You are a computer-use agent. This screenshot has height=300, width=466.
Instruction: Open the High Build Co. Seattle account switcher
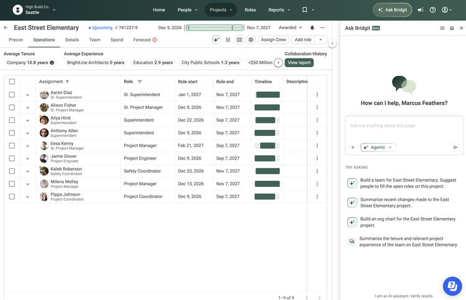(34, 10)
